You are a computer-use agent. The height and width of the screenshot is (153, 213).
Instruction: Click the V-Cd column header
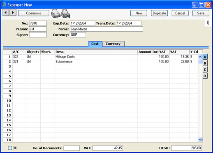196,52
